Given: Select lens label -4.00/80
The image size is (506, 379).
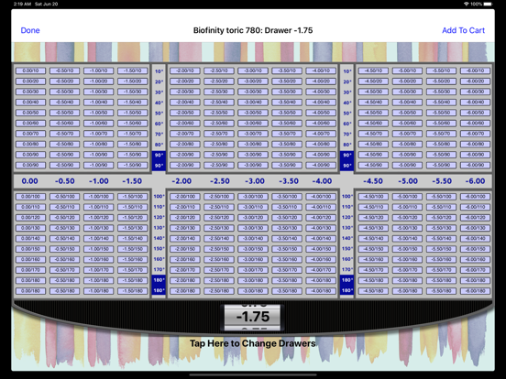Looking at the screenshot, I should [x=321, y=145].
